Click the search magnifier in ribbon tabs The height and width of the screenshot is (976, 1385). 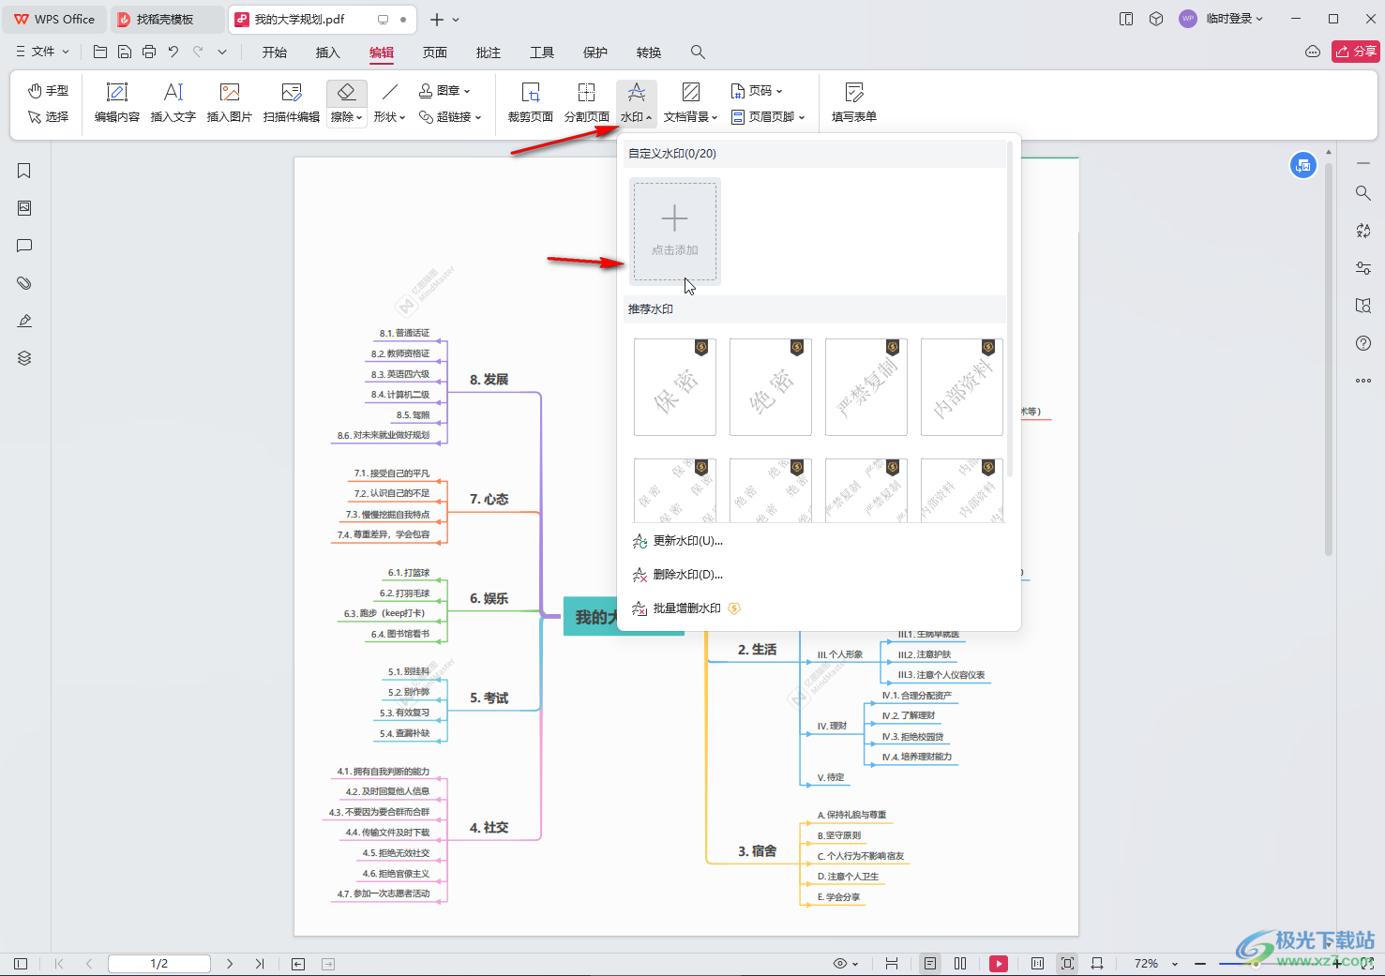[x=698, y=53]
